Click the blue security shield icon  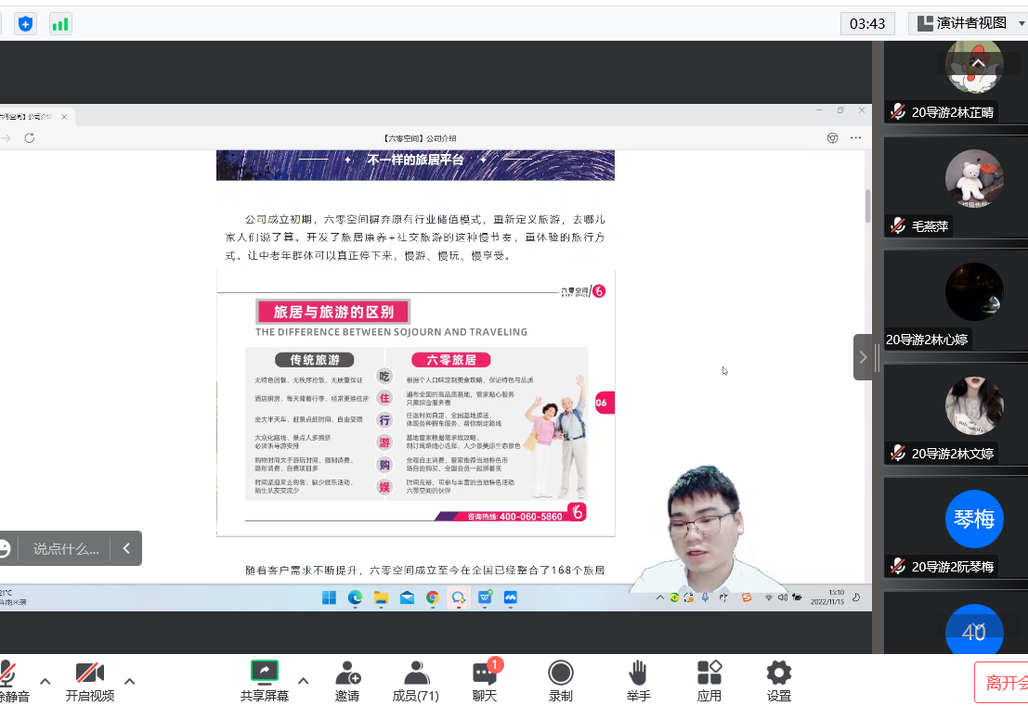click(x=25, y=24)
